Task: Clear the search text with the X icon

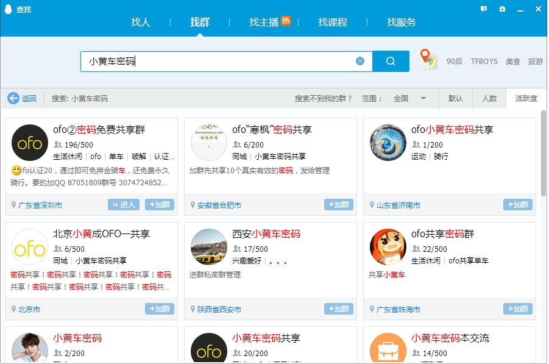Action: [360, 61]
